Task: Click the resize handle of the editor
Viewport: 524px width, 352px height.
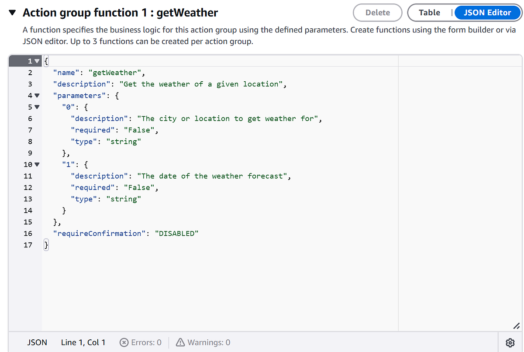Action: click(x=517, y=326)
